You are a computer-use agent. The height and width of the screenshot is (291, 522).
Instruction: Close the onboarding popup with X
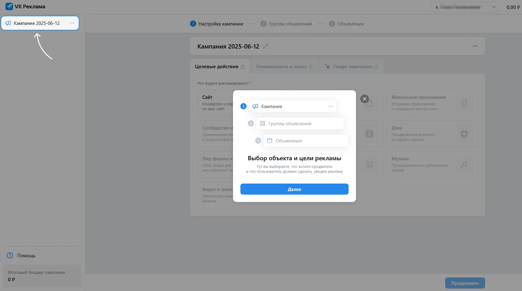point(364,99)
